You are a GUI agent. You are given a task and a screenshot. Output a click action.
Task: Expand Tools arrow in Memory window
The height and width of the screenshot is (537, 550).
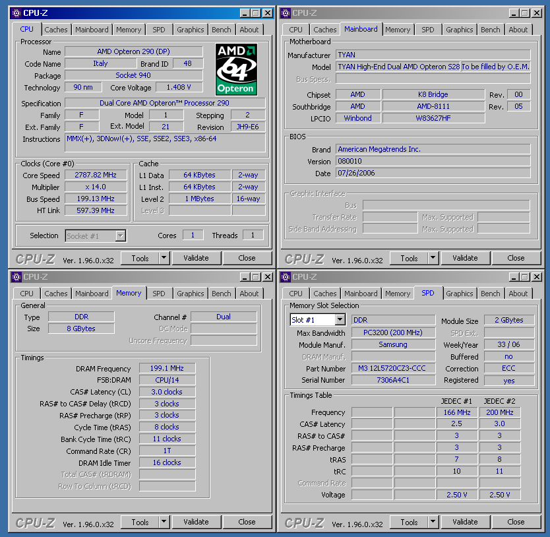(x=164, y=522)
